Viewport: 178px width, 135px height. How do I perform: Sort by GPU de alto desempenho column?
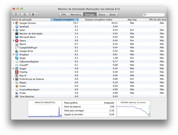[156, 20]
